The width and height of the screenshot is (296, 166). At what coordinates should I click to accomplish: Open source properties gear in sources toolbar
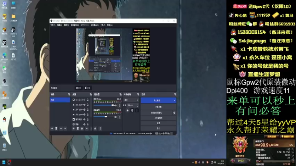[x=82, y=128]
